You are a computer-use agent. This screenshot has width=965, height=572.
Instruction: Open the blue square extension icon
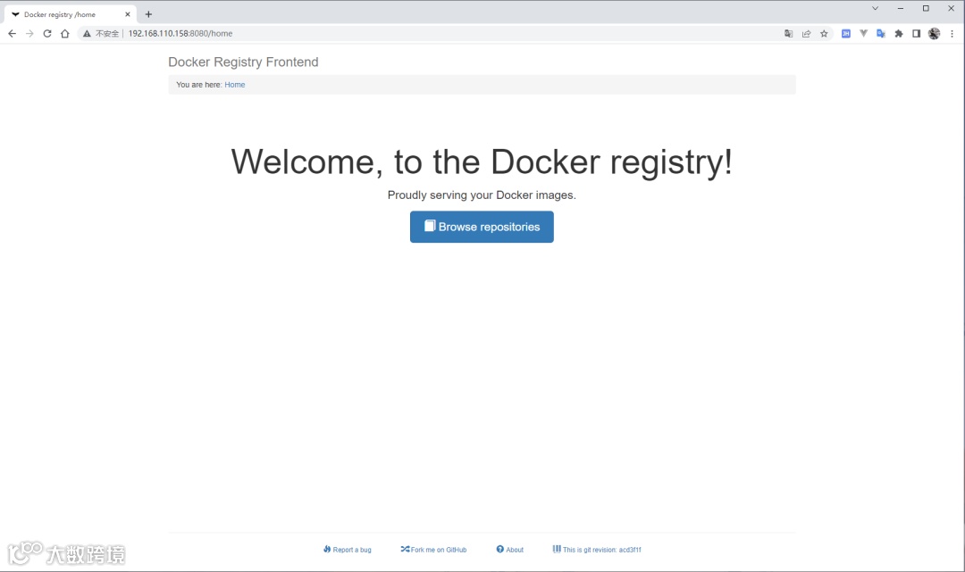click(846, 34)
